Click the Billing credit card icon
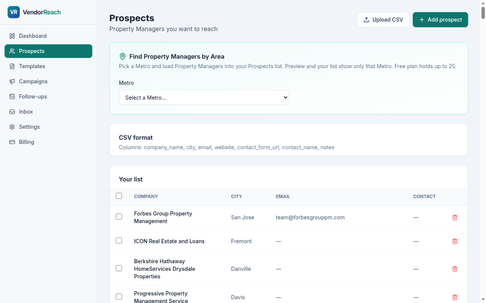The height and width of the screenshot is (303, 486). click(x=12, y=142)
